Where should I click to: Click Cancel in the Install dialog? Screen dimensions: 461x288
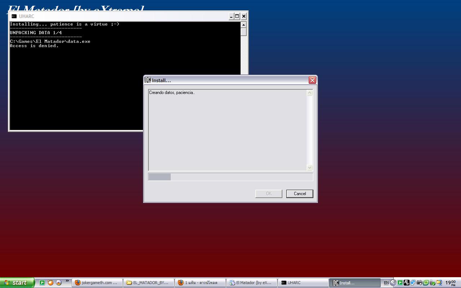point(300,194)
